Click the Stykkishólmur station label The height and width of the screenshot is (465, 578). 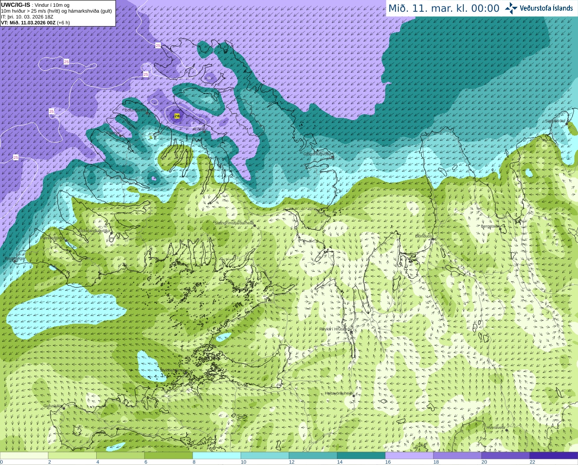172,370
